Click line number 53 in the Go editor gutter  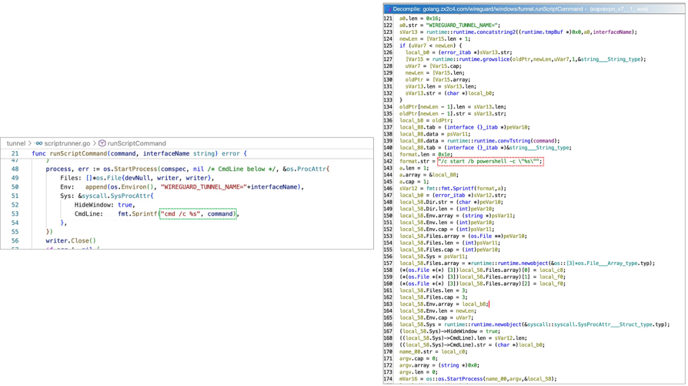tap(15, 214)
